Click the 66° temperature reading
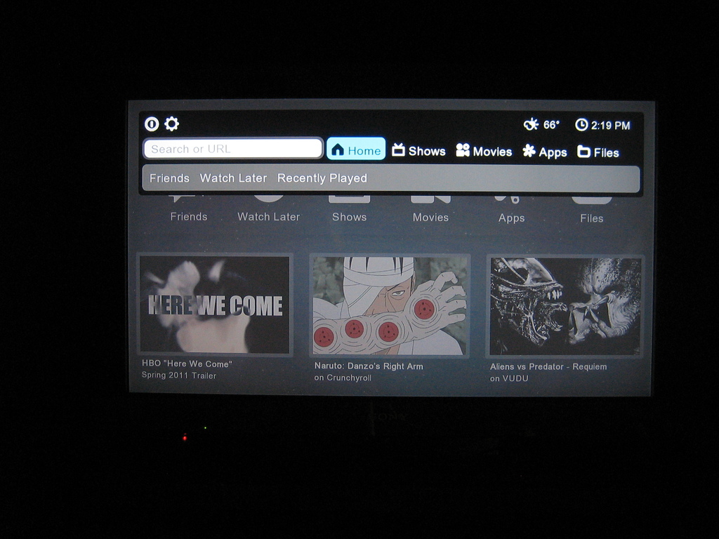This screenshot has height=539, width=719. pos(551,125)
